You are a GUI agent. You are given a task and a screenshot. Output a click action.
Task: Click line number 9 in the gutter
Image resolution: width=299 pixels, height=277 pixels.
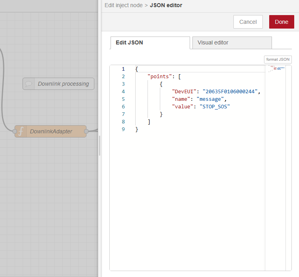coord(123,129)
